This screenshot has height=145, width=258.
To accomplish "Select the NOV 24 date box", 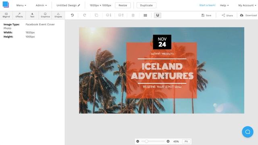I will pyautogui.click(x=162, y=42).
